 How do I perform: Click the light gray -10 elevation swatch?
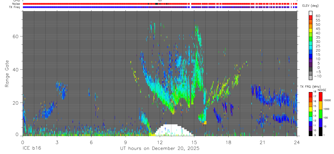[311, 77]
